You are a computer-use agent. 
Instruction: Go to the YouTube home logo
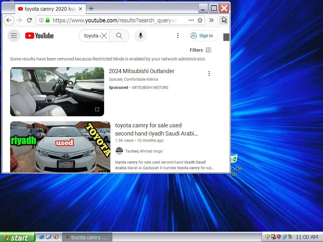pos(39,36)
